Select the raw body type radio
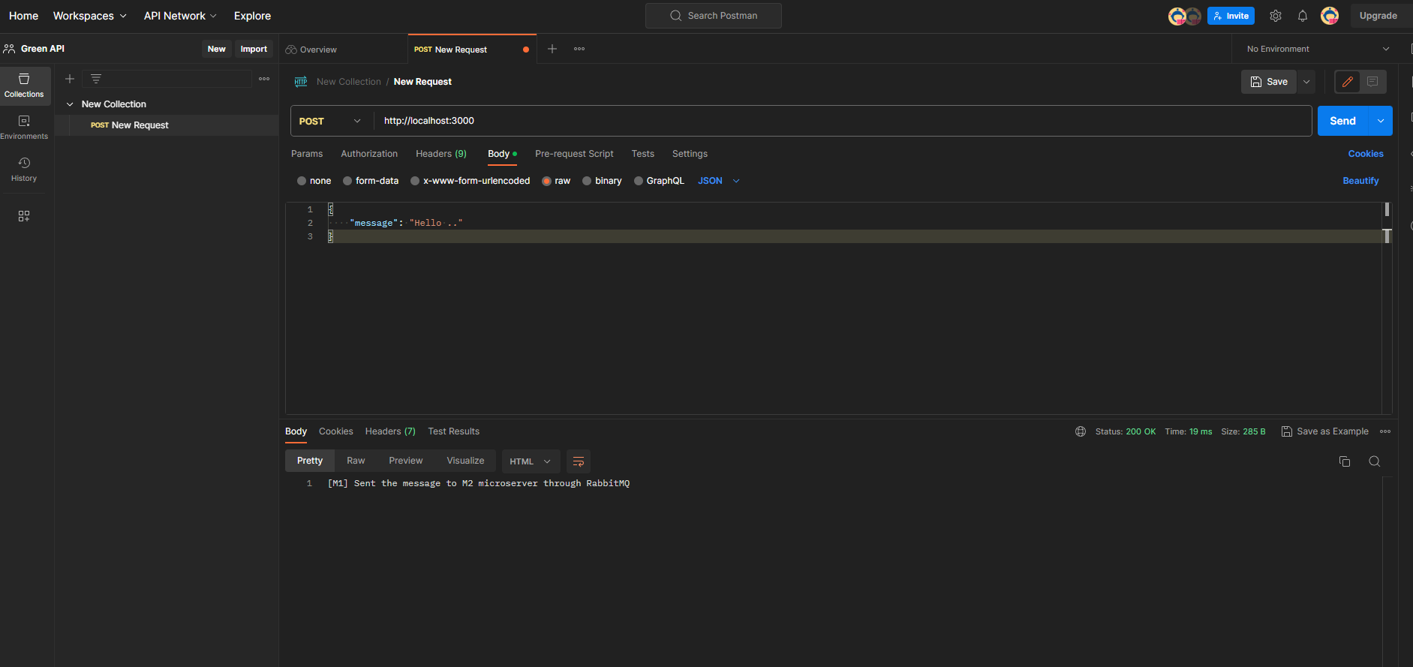 pos(546,181)
